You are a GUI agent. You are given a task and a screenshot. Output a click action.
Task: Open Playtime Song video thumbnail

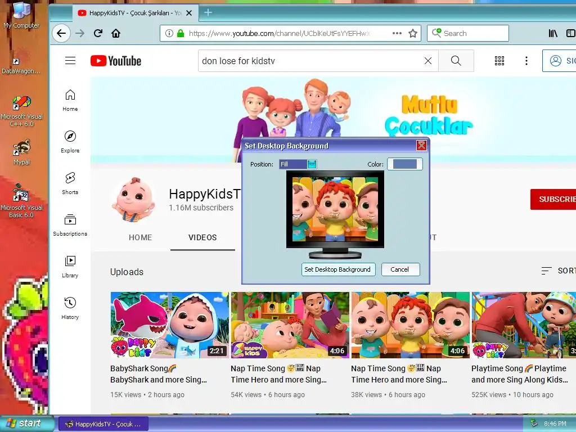coord(524,325)
